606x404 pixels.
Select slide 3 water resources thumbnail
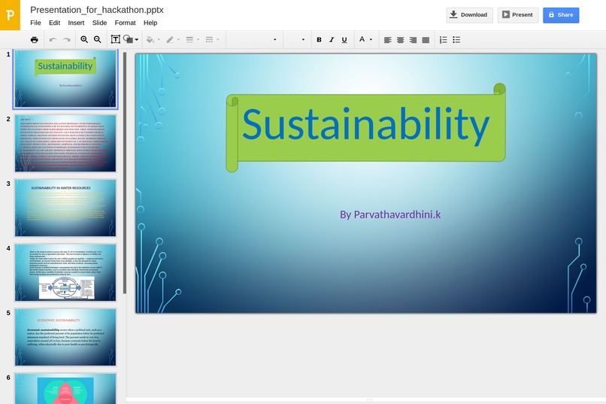pyautogui.click(x=65, y=208)
